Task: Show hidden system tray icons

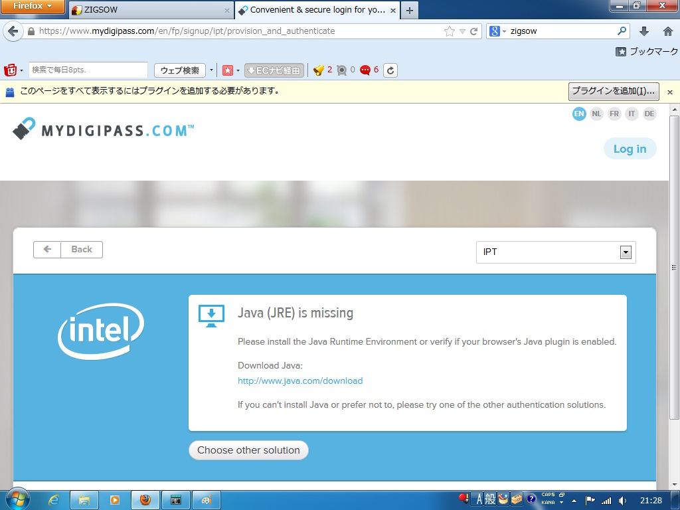Action: (x=574, y=501)
